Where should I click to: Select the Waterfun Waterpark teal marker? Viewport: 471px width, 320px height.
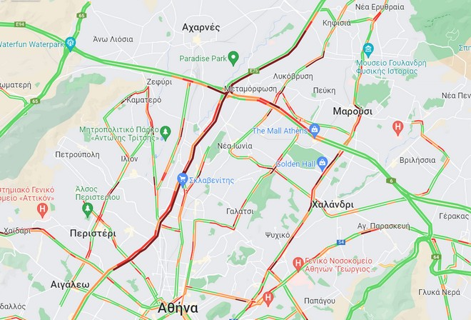[70, 44]
